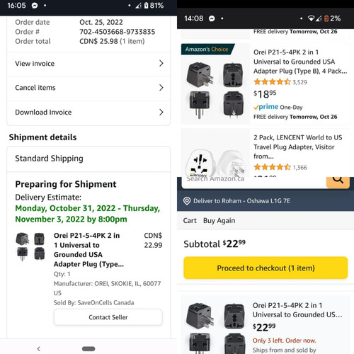Switch to the Buy Again tab
This screenshot has height=354, width=354.
219,220
